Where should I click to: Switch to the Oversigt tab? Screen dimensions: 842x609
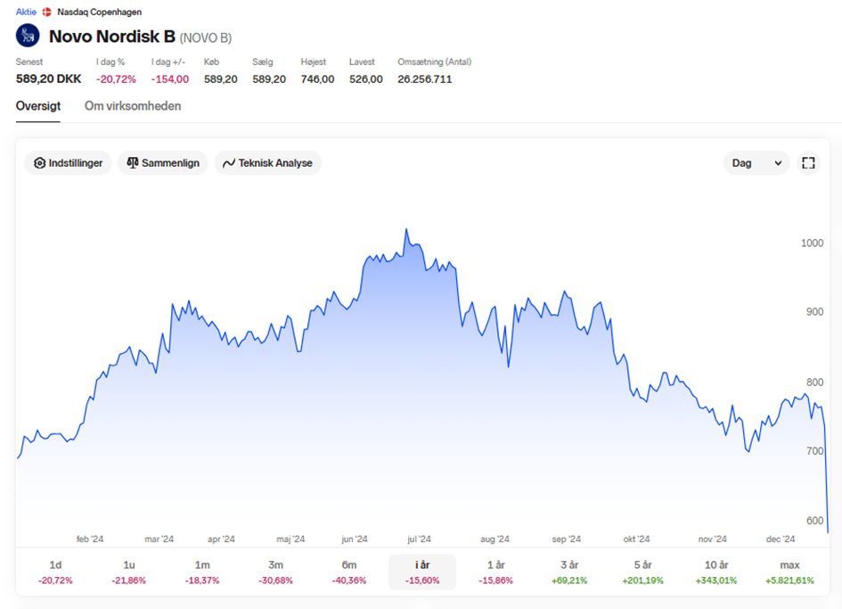coord(38,106)
